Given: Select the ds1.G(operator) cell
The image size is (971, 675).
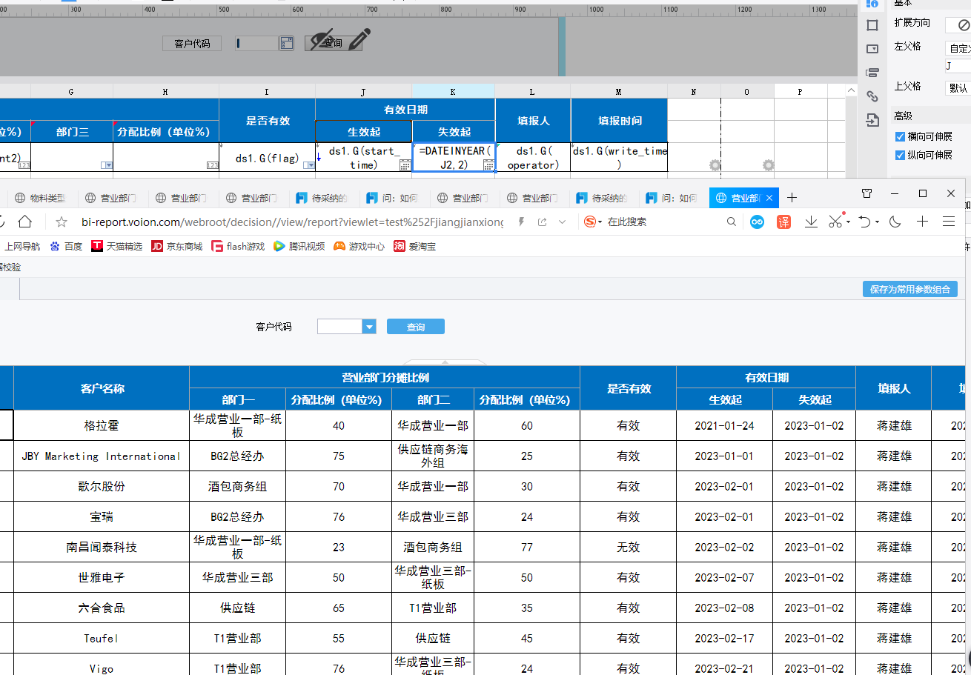Looking at the screenshot, I should click(x=533, y=157).
